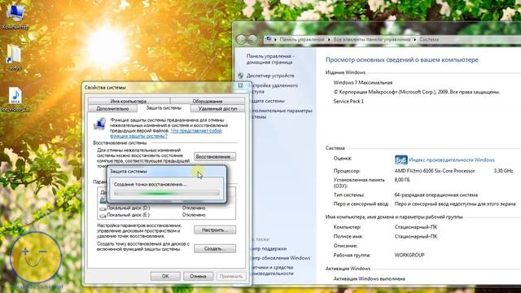The height and width of the screenshot is (293, 521).
Task: Click Панель управления breadcrumb in address bar
Action: click(x=302, y=40)
